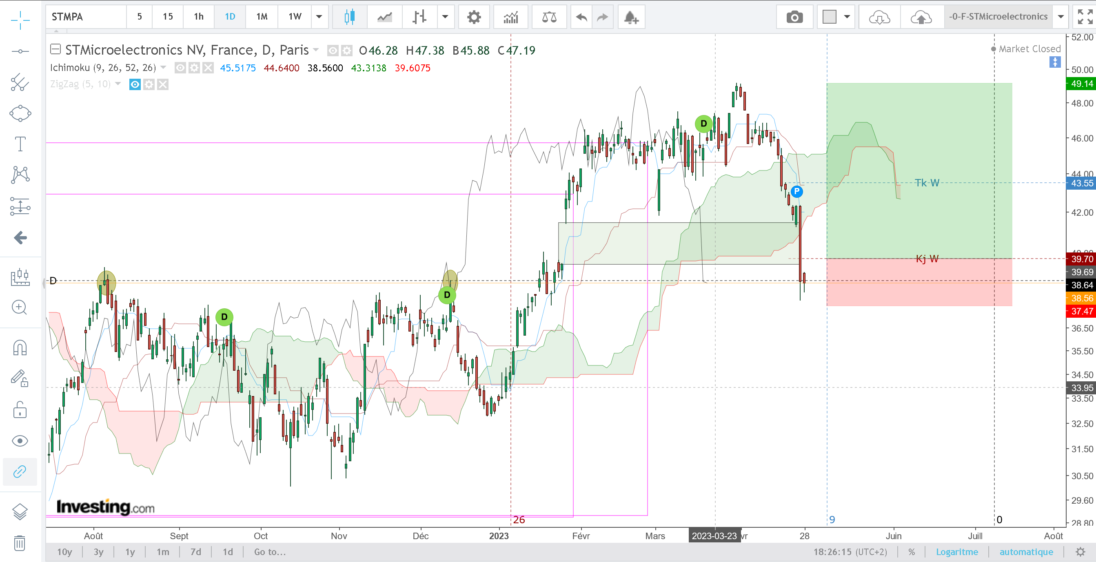The height and width of the screenshot is (562, 1096).
Task: Open layout selection dropdown arrow
Action: pyautogui.click(x=847, y=17)
